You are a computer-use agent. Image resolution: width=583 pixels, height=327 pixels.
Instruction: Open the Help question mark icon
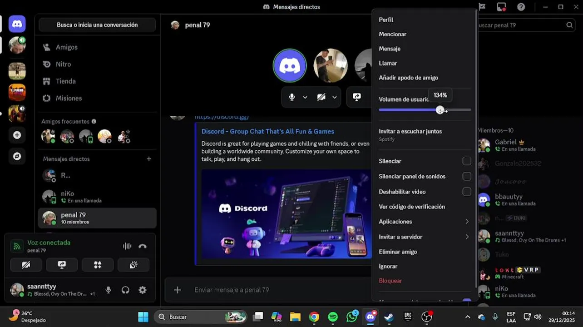click(x=521, y=7)
